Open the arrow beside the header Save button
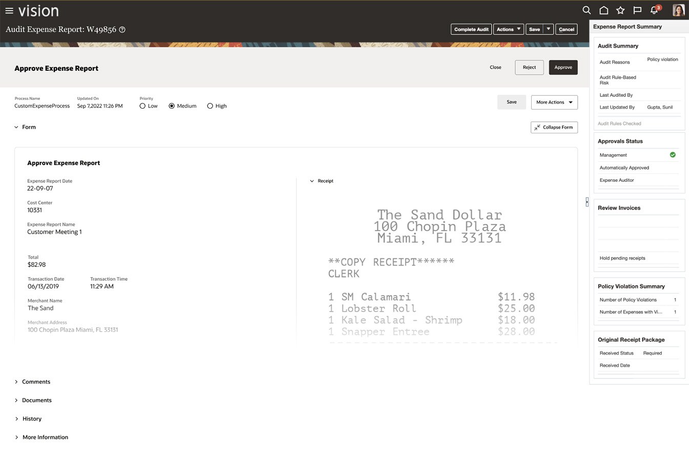The image size is (689, 459). 549,29
